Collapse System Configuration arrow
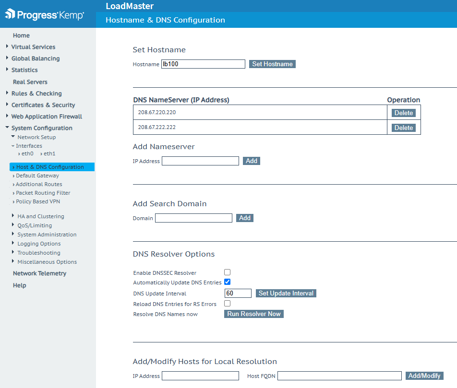This screenshot has width=457, height=388. 7,127
